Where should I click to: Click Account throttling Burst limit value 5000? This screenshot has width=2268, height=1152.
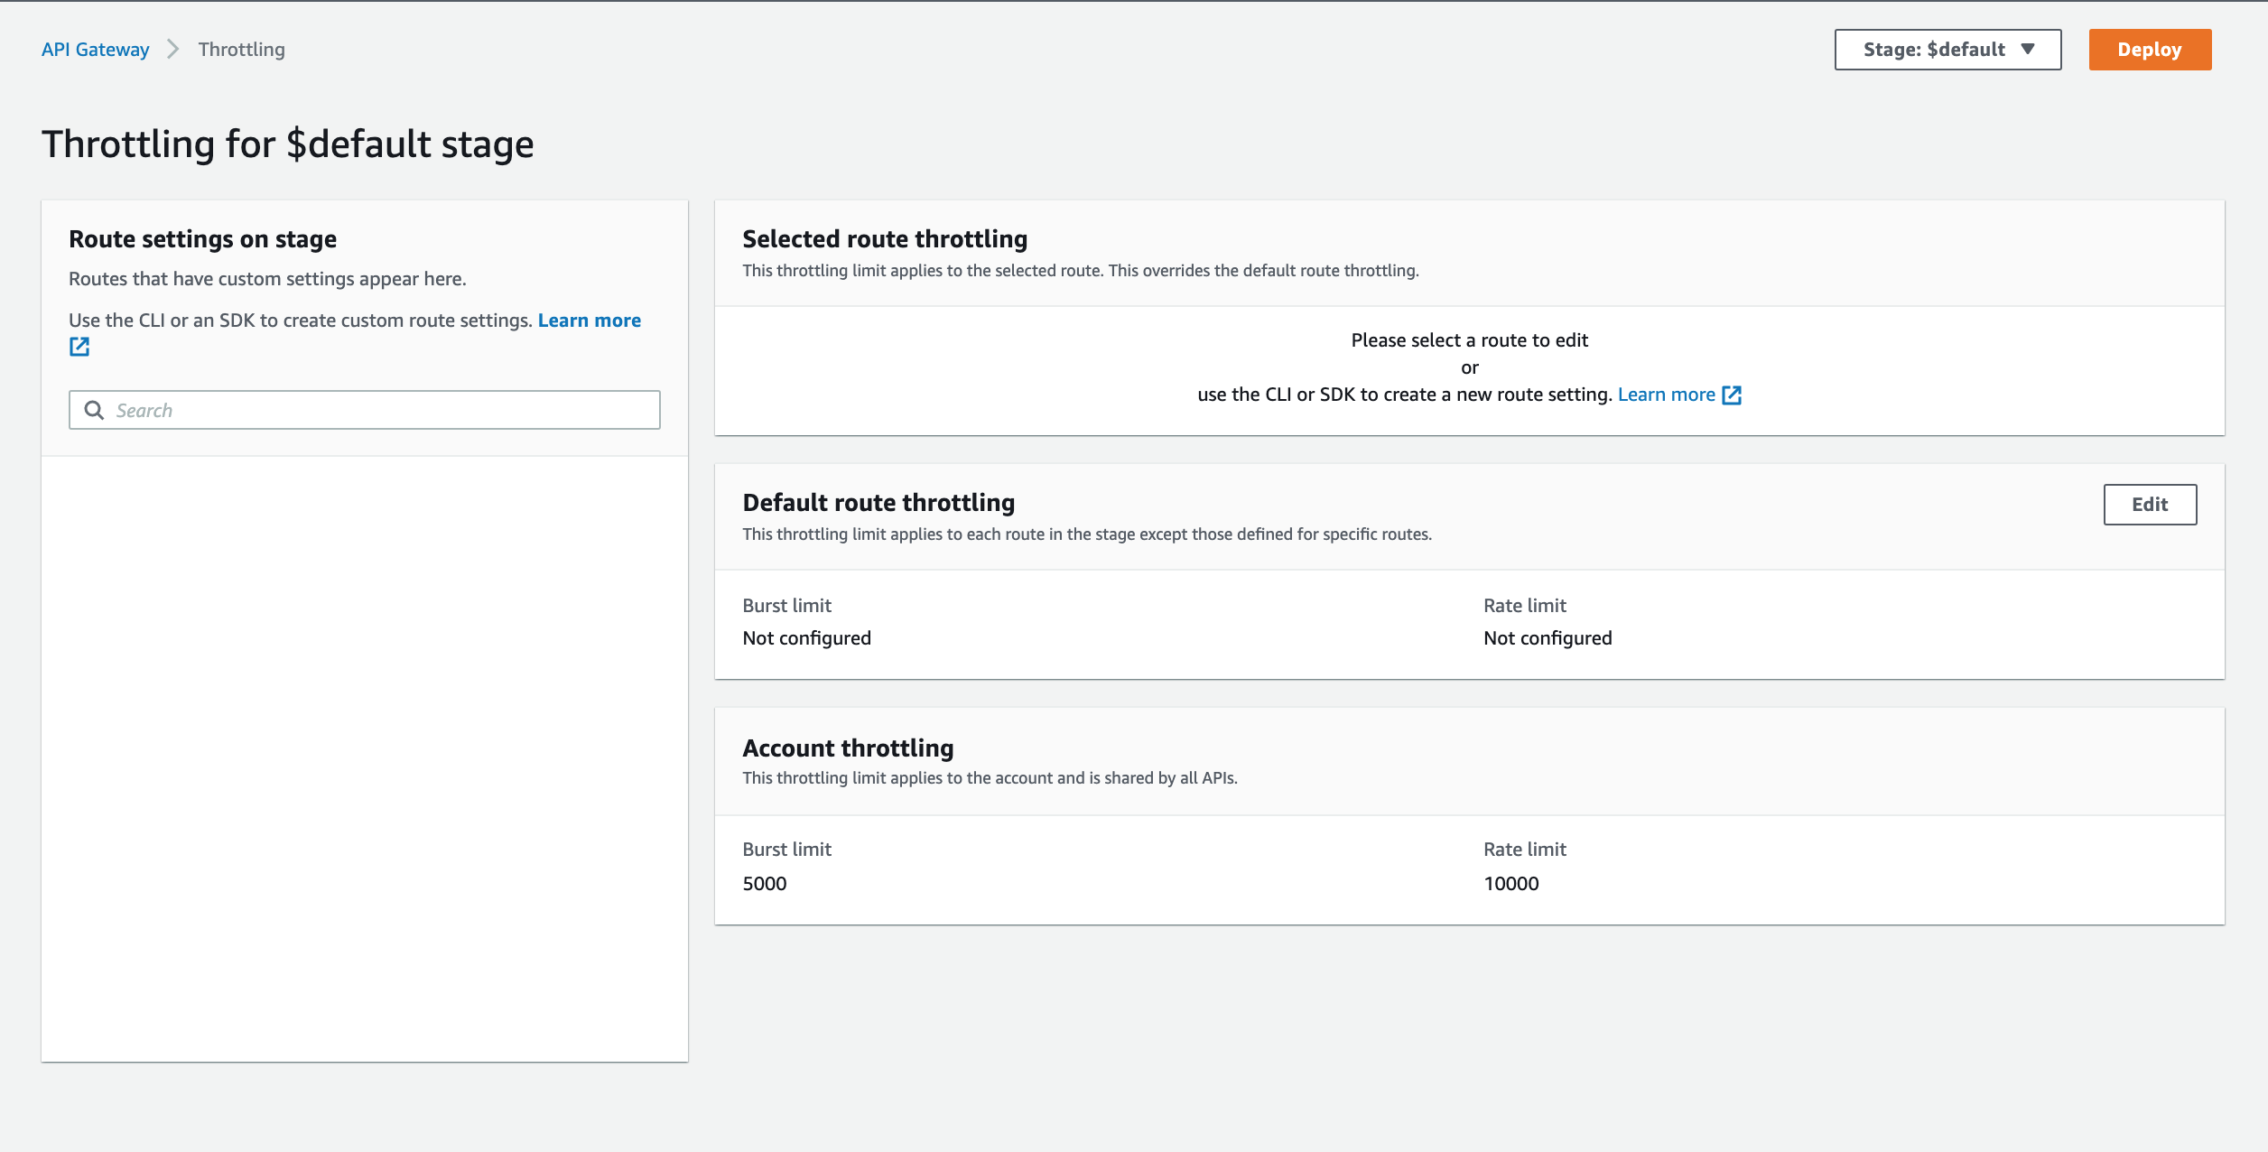[764, 884]
